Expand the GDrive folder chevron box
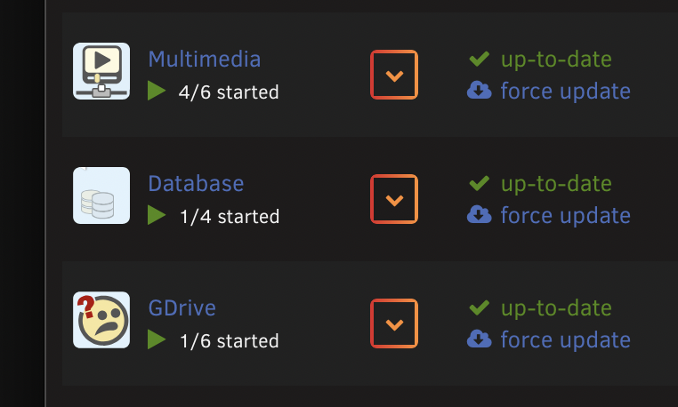Viewport: 678px width, 407px height. (394, 323)
